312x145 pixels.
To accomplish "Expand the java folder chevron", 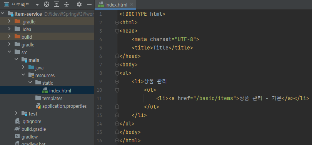I will 23,68.
